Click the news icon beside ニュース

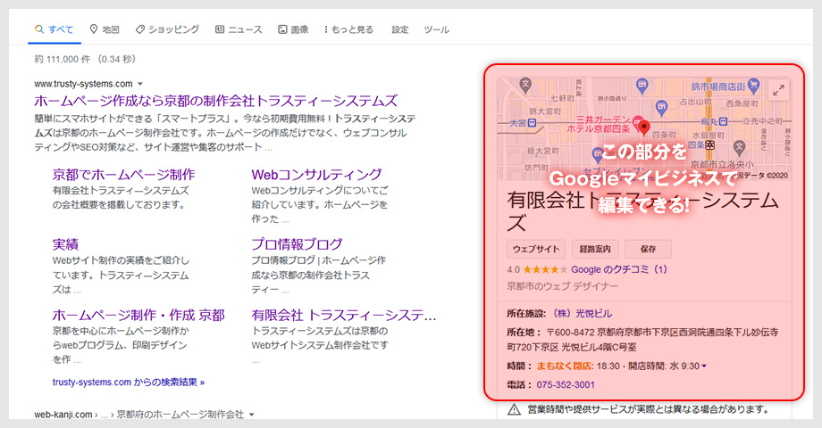click(x=220, y=29)
